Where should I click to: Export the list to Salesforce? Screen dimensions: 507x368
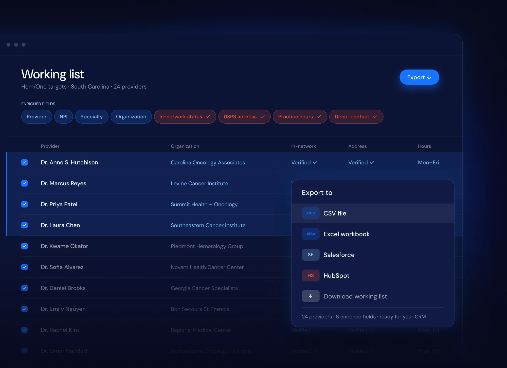[373, 255]
